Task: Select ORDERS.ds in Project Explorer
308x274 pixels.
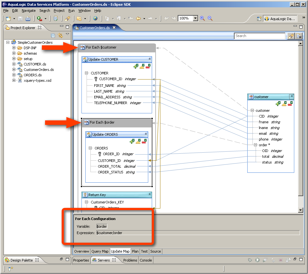Action: click(33, 75)
